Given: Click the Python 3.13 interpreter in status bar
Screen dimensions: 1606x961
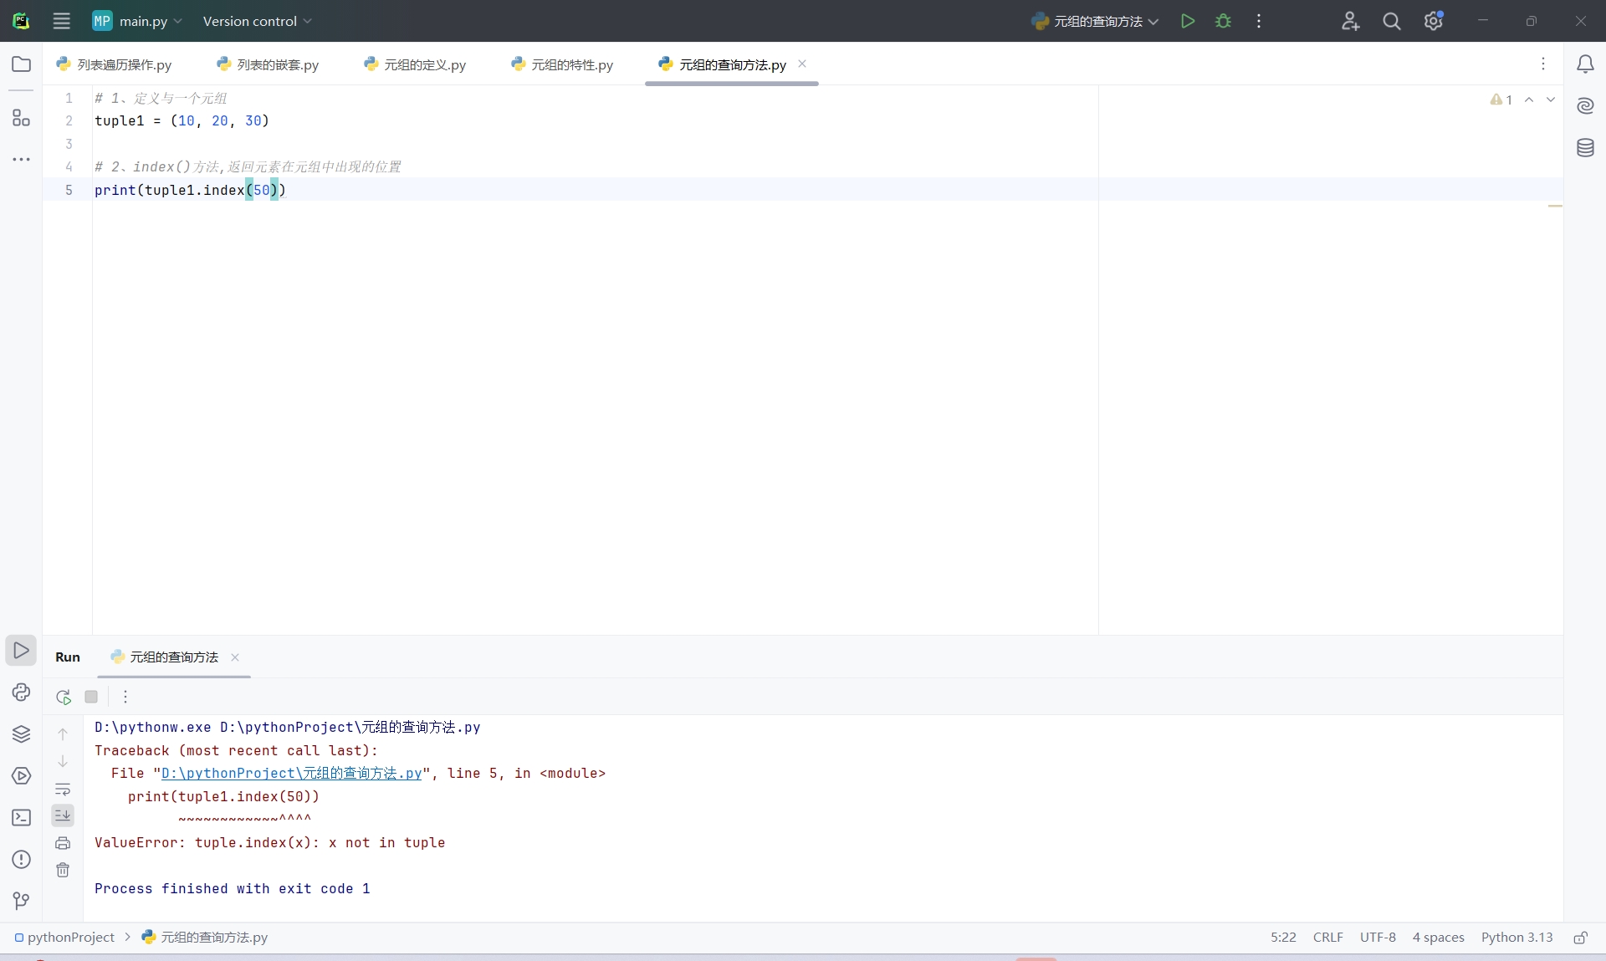Looking at the screenshot, I should 1516,938.
